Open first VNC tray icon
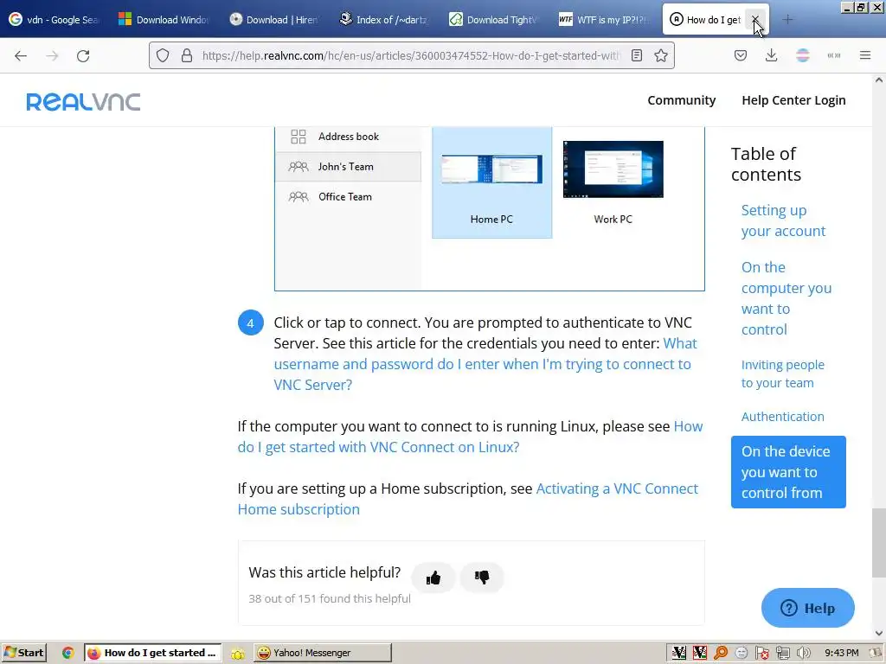Screen dimensions: 886x664 click(678, 653)
